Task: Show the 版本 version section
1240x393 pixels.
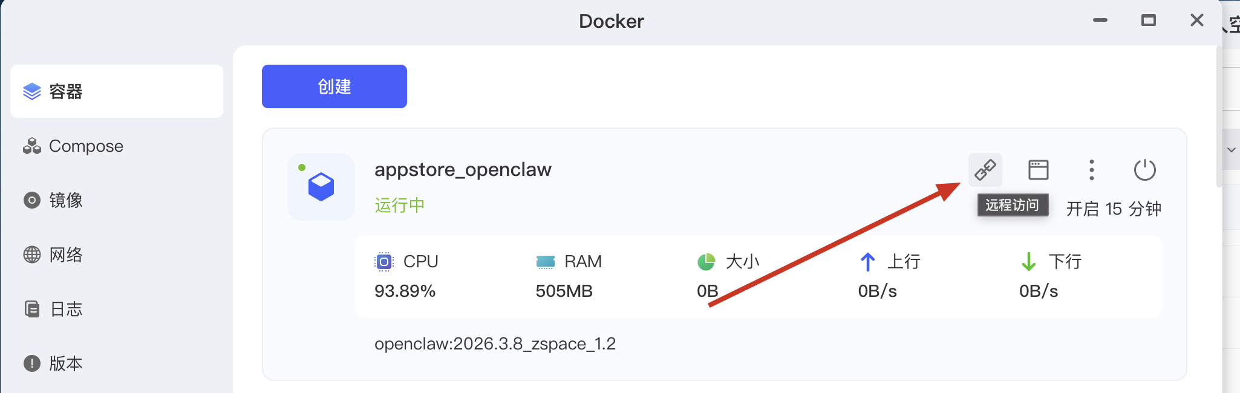Action: click(65, 363)
